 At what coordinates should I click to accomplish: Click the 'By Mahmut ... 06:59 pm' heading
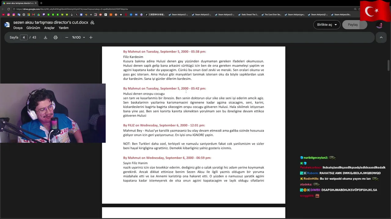[167, 158]
